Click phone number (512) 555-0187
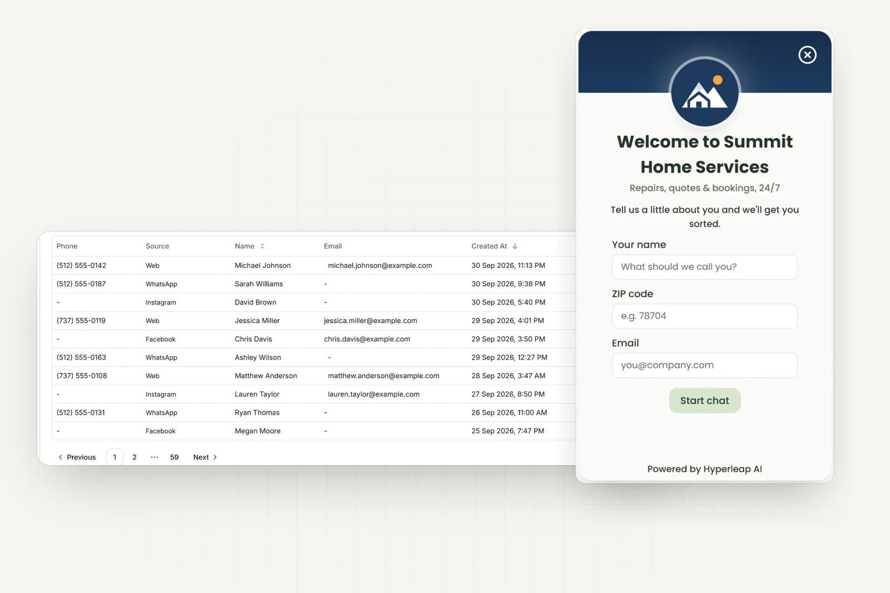Viewport: 890px width, 593px height. (81, 284)
